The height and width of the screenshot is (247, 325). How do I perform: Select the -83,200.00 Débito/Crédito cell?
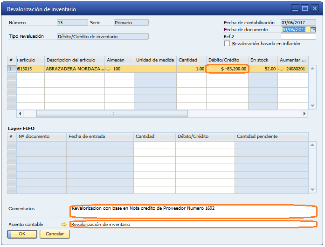tap(227, 69)
